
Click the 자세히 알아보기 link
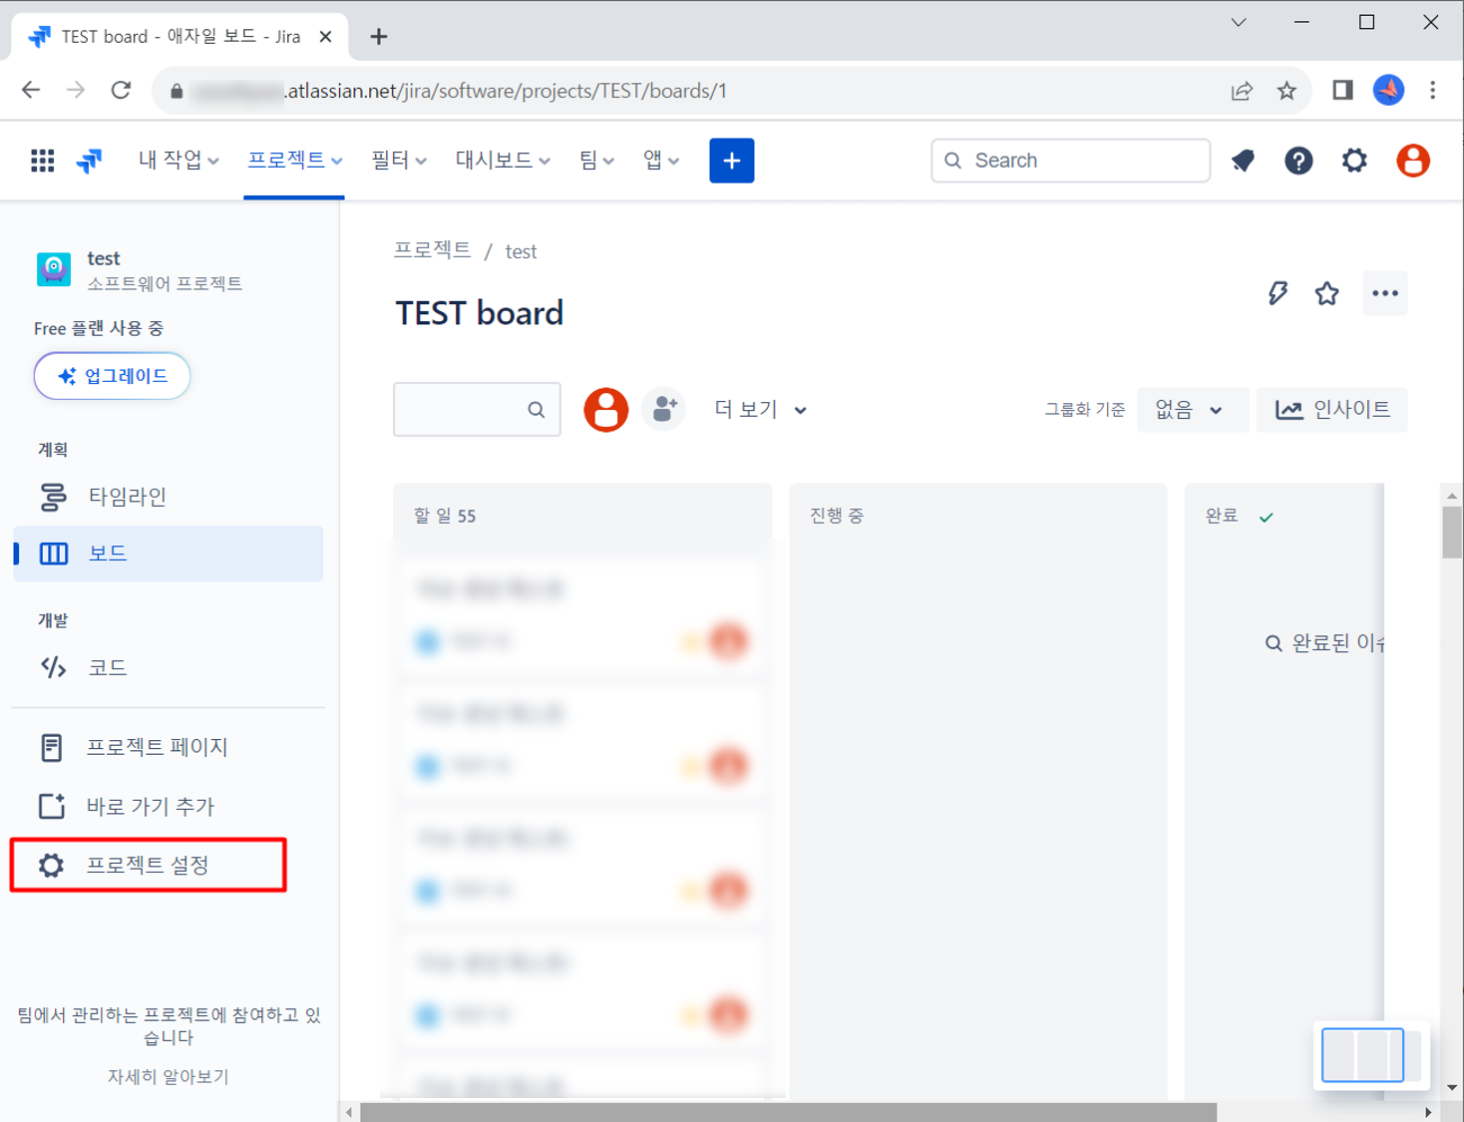coord(168,1076)
